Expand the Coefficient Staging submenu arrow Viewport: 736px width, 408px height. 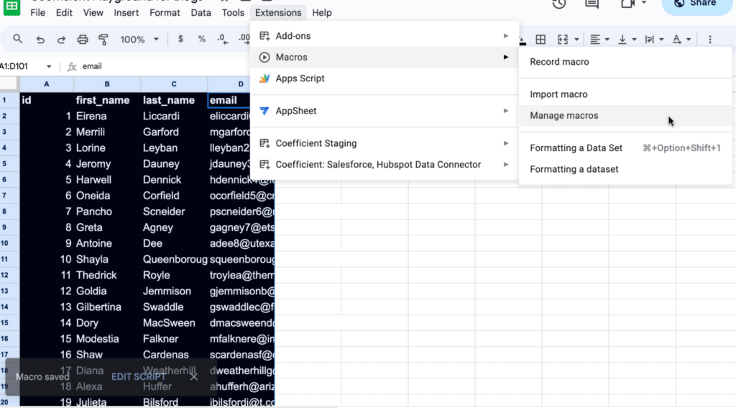pyautogui.click(x=506, y=143)
